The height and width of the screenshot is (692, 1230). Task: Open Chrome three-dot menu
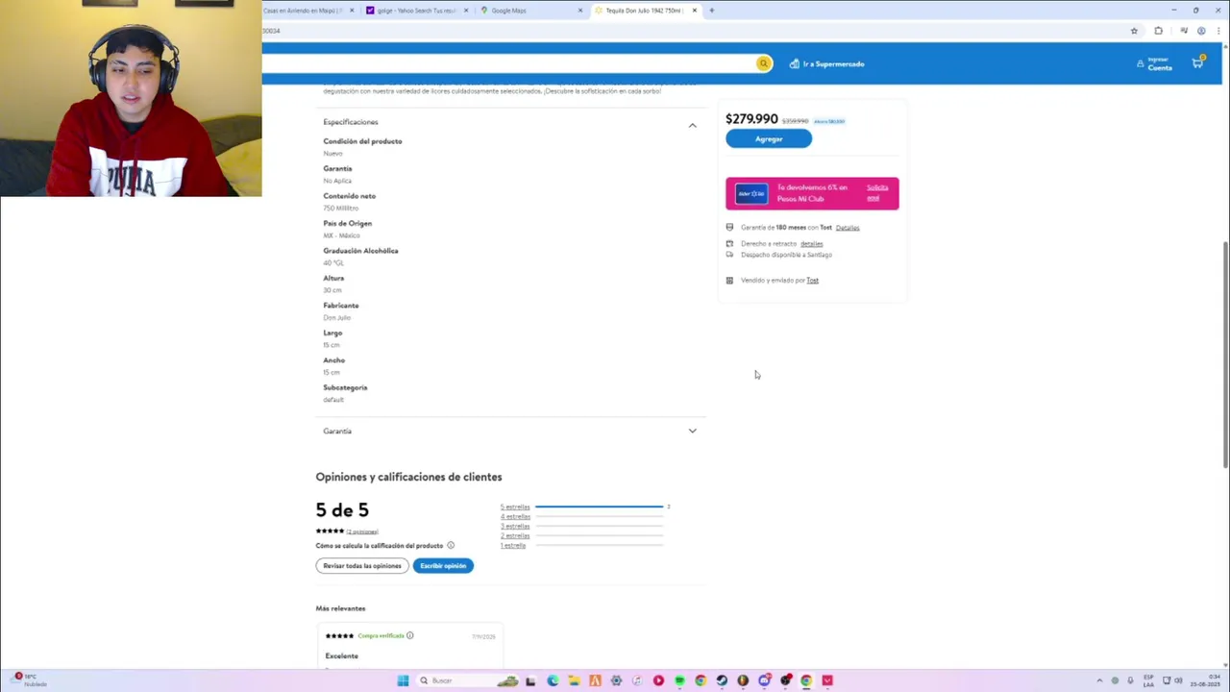[1218, 31]
